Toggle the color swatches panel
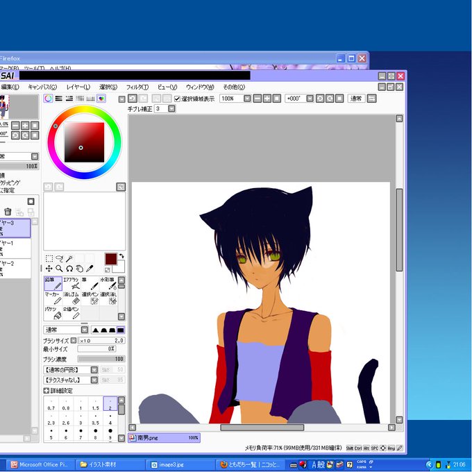 (x=90, y=99)
